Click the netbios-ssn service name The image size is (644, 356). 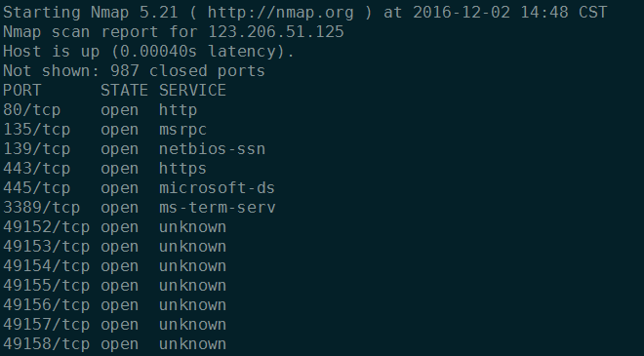click(212, 149)
